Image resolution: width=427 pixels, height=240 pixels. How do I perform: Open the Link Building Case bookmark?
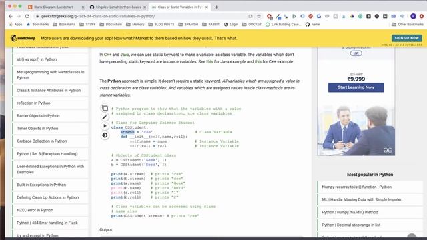283,25
